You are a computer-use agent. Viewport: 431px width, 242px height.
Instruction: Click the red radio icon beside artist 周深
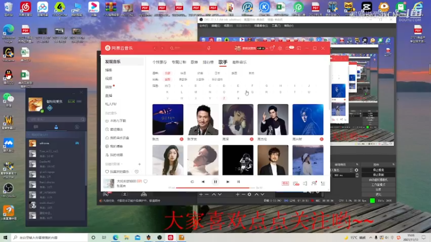coord(252,139)
